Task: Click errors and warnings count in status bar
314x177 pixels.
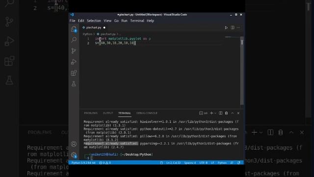Action: [x=105, y=163]
